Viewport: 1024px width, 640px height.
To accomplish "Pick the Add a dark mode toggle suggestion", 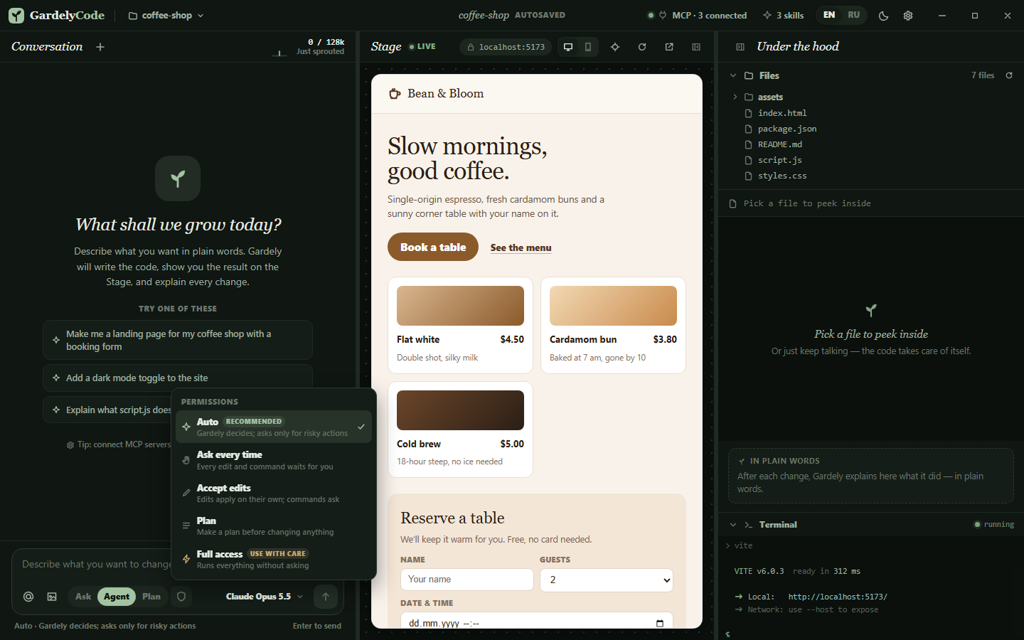I will click(x=178, y=378).
